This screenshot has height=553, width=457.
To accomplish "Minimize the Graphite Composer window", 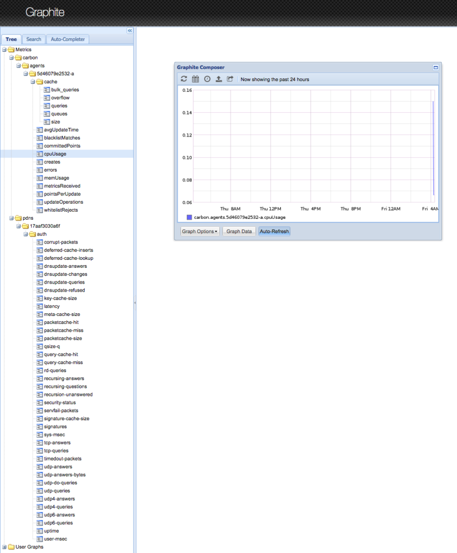I will tap(435, 68).
